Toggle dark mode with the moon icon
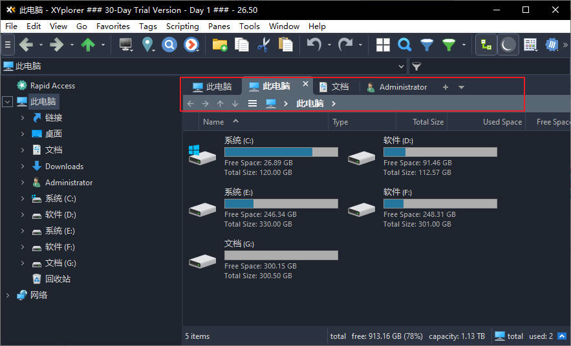Viewport: 571px width, 346px height. (x=508, y=45)
